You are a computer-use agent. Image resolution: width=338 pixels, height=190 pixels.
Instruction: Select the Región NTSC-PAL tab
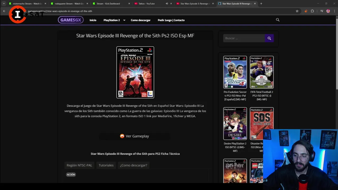(79, 165)
